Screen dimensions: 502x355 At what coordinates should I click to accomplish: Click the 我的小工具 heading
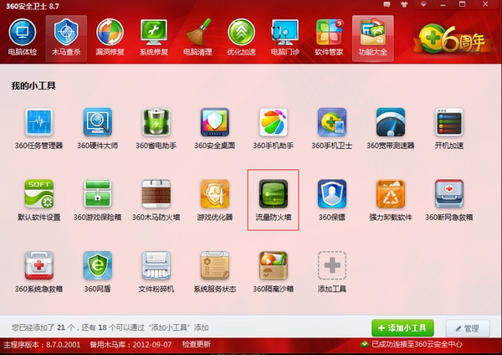(x=33, y=85)
